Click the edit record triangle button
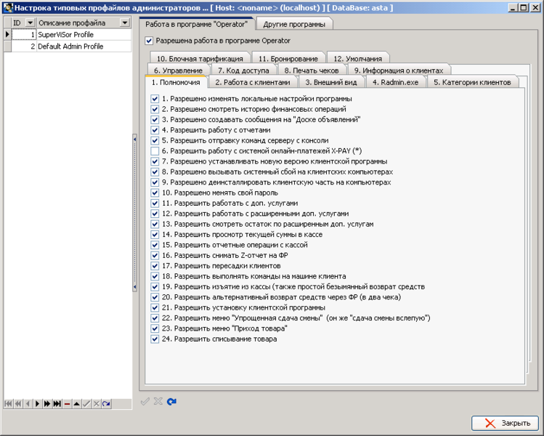 77,404
